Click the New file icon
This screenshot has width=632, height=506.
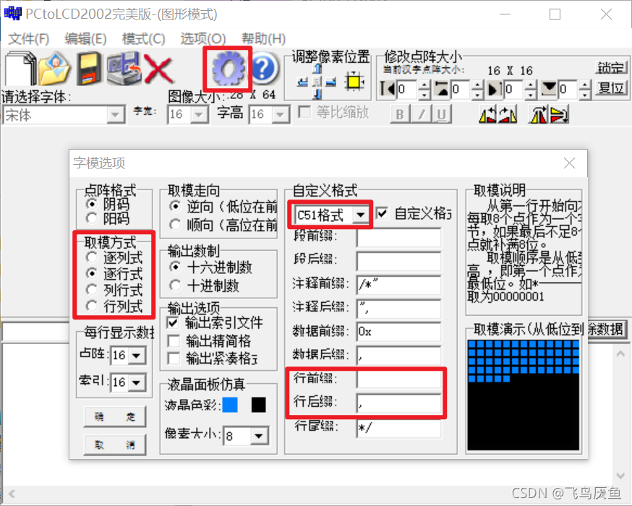pos(20,69)
